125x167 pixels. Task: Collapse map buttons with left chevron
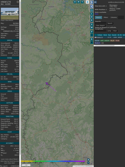[x=92, y=6]
